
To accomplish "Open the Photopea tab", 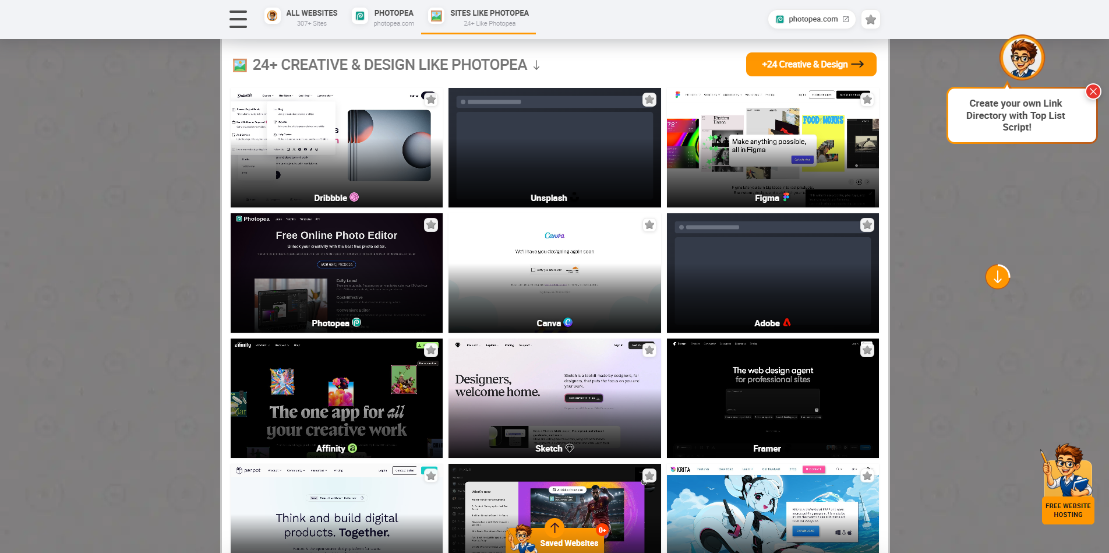I will click(384, 18).
